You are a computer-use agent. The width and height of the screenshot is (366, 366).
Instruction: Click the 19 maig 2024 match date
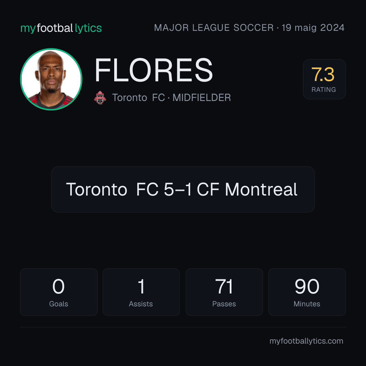coord(313,28)
